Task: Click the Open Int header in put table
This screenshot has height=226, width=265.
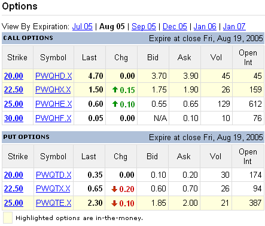Action: 248,156
